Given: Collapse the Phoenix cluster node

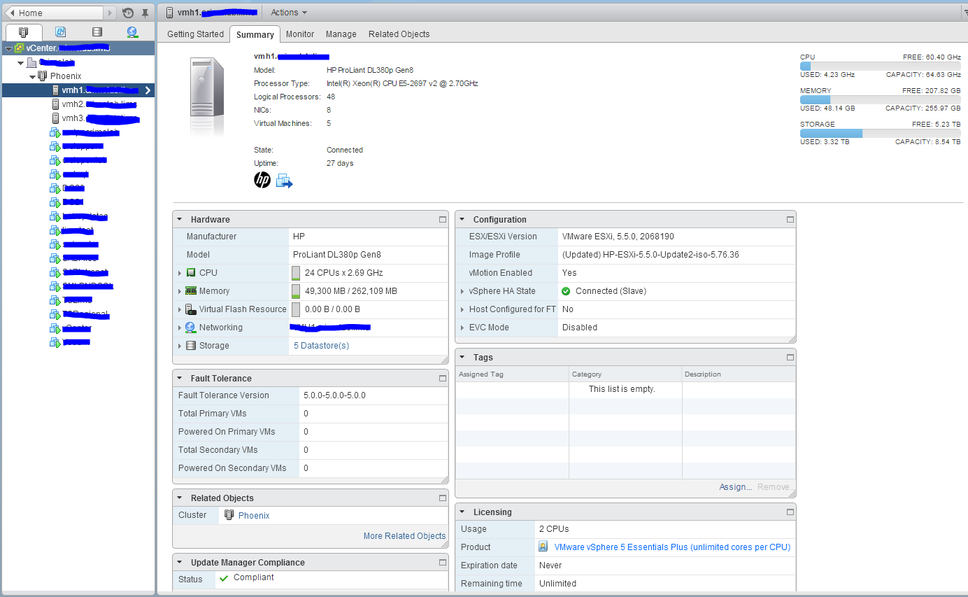Looking at the screenshot, I should [x=32, y=76].
